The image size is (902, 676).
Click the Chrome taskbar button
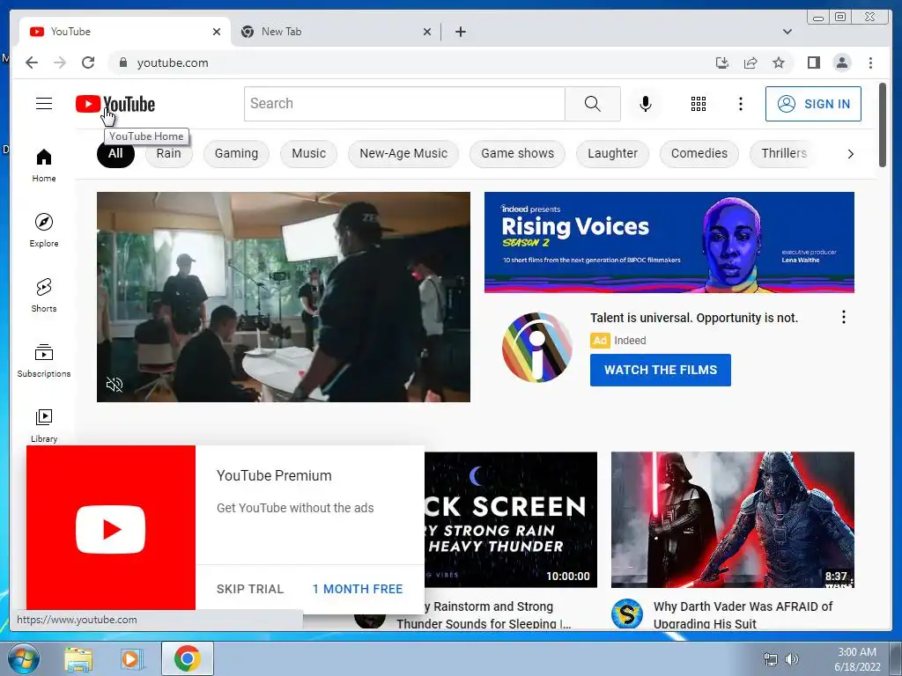coord(187,658)
